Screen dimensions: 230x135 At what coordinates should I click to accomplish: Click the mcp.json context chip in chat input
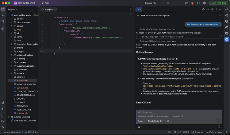click(x=148, y=112)
